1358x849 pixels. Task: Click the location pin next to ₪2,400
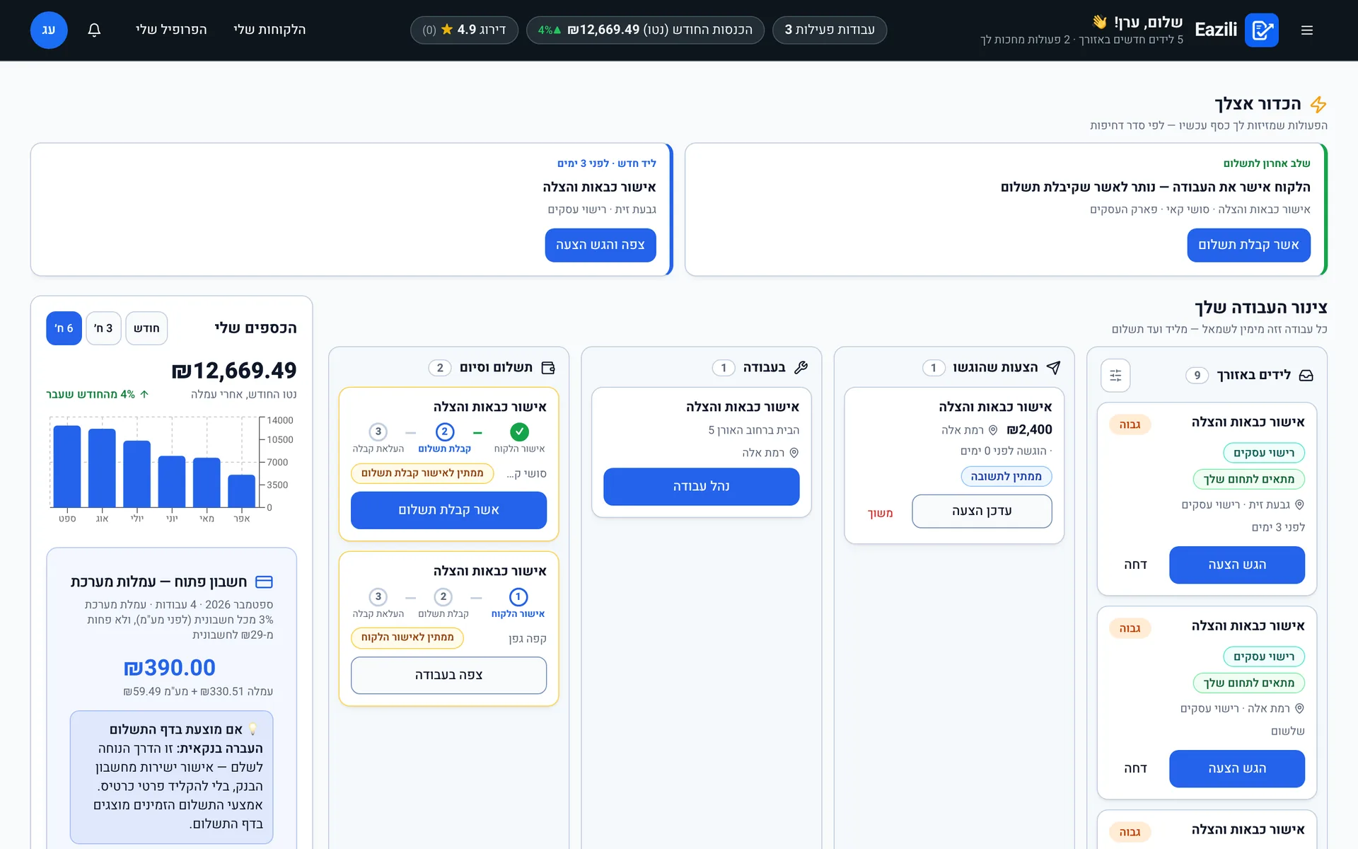pos(992,430)
